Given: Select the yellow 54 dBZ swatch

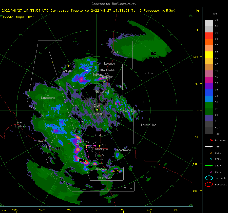Looking at the screenshot, I should pos(209,55).
